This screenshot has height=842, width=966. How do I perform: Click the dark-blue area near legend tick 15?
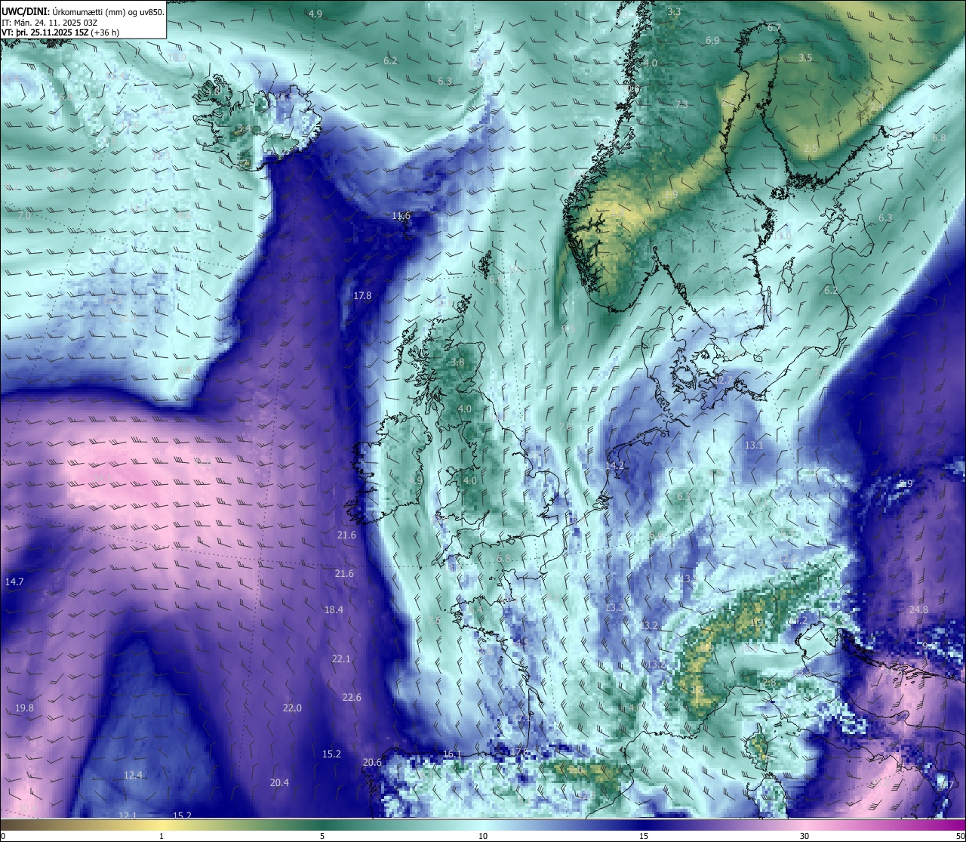[644, 825]
